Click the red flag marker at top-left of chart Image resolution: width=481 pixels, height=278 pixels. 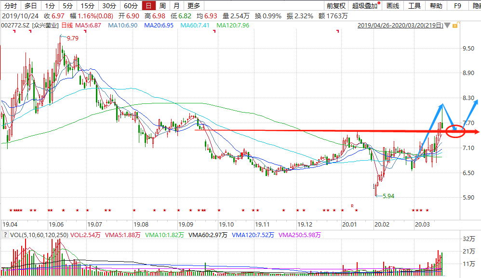pyautogui.click(x=14, y=31)
